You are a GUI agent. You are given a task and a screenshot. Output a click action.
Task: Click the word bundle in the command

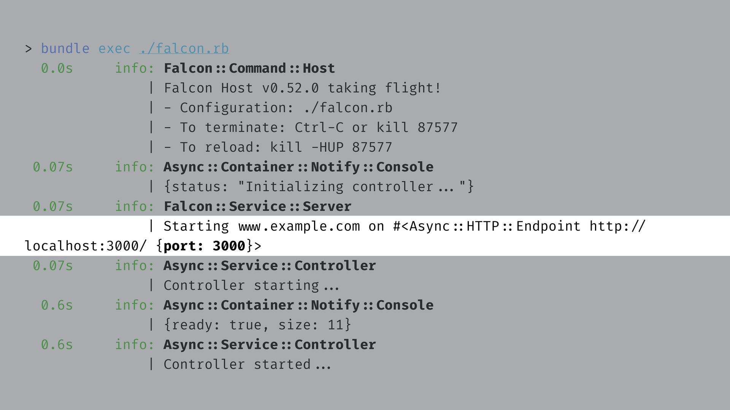(x=65, y=49)
